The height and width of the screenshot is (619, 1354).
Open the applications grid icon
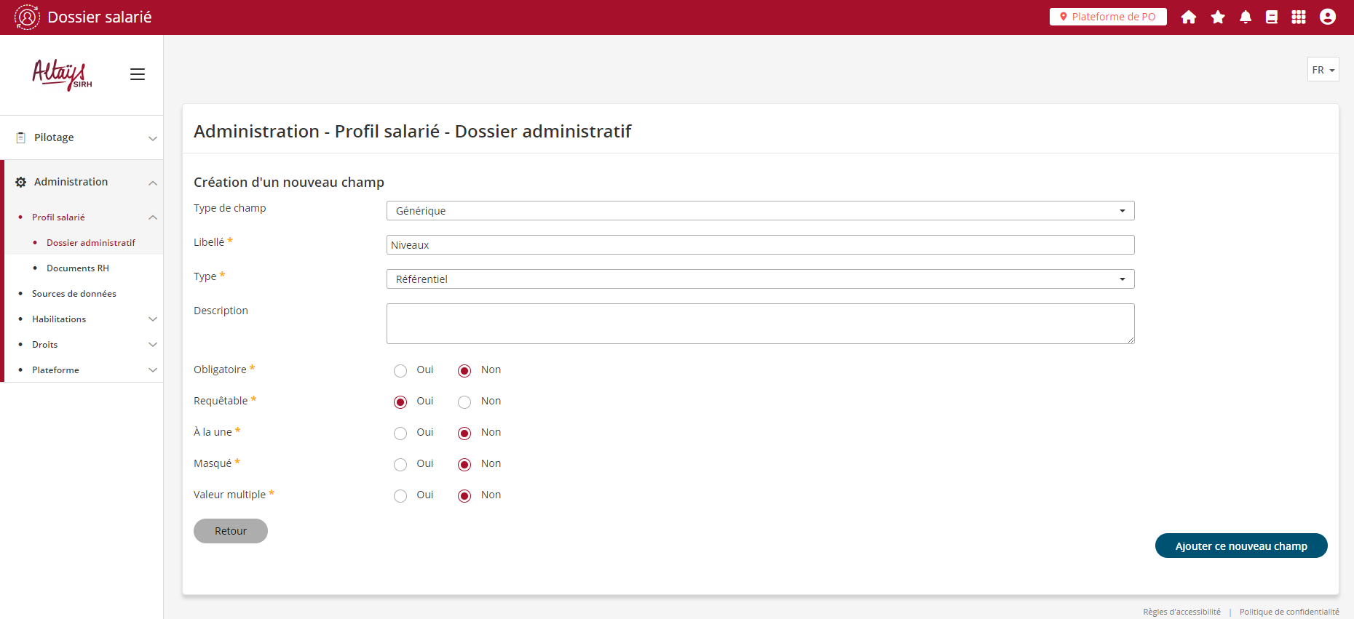(1299, 17)
